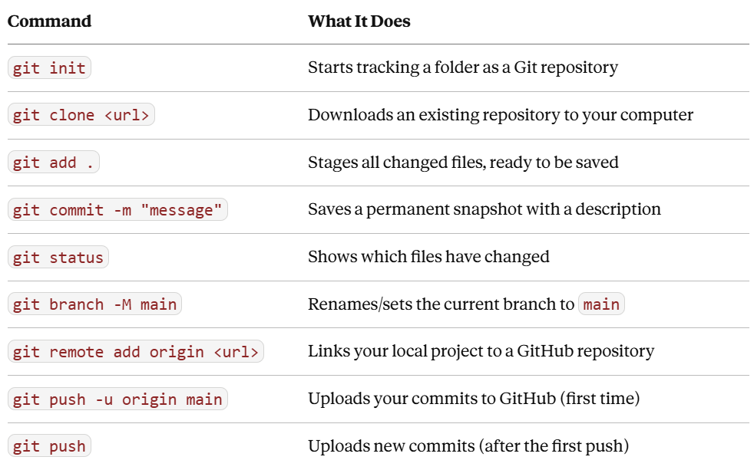Click 'Uploads new commits (after the first push)'
The image size is (754, 470).
[x=468, y=446]
